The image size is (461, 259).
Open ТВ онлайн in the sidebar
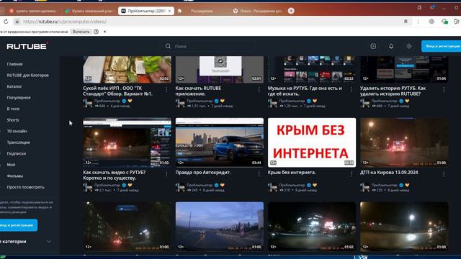pyautogui.click(x=17, y=131)
